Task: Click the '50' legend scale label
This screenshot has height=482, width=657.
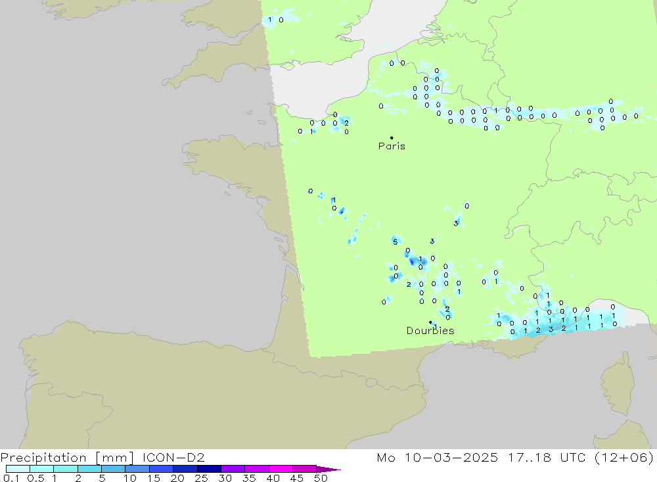Action: pos(320,478)
